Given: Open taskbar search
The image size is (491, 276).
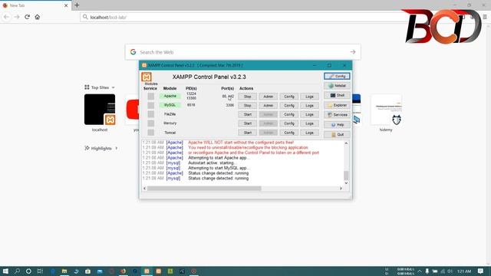Looking at the screenshot, I should [x=17, y=271].
